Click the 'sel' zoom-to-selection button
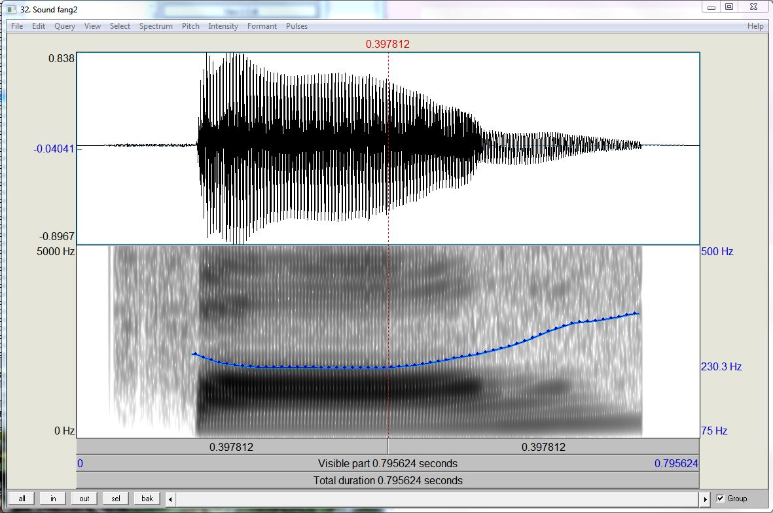The image size is (773, 513). coord(116,499)
